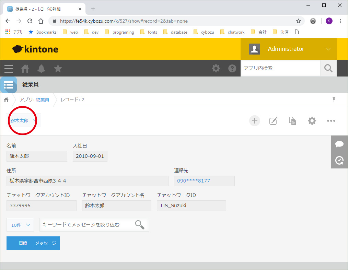Reload the page in Chrome

(30, 21)
